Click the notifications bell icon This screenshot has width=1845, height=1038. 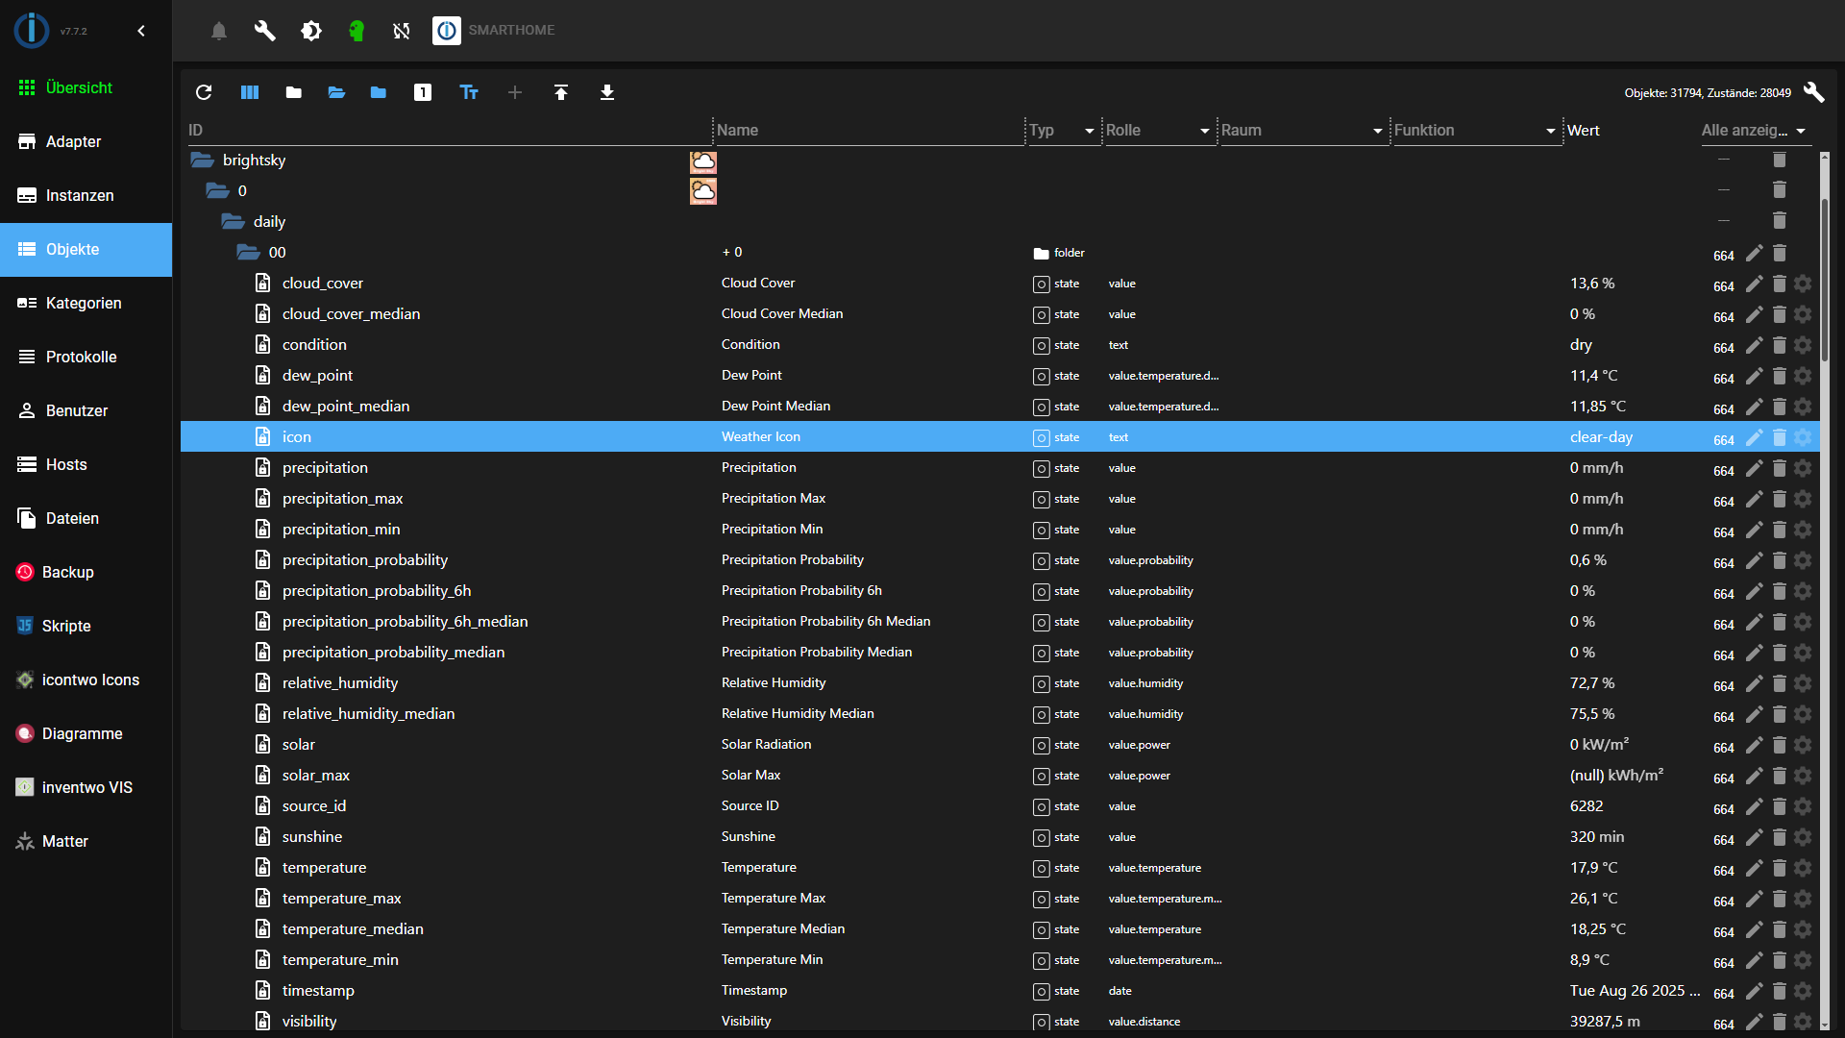coord(219,31)
